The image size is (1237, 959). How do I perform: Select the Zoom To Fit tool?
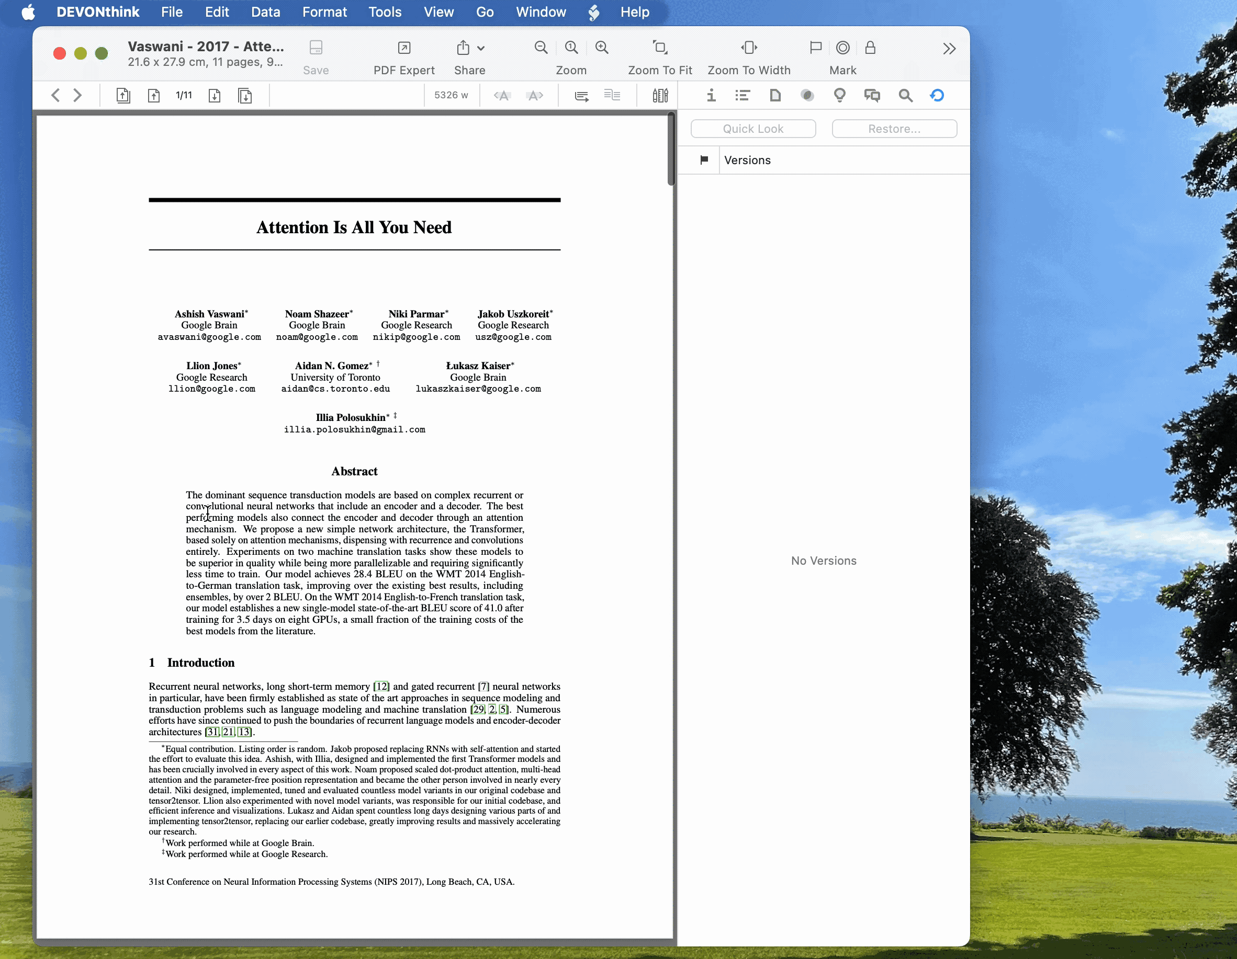click(x=660, y=54)
